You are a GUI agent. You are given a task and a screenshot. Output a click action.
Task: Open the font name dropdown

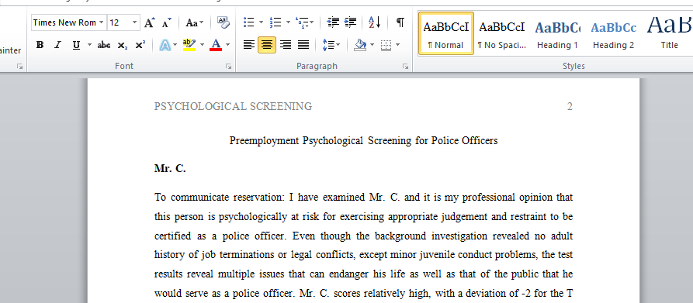pos(102,22)
